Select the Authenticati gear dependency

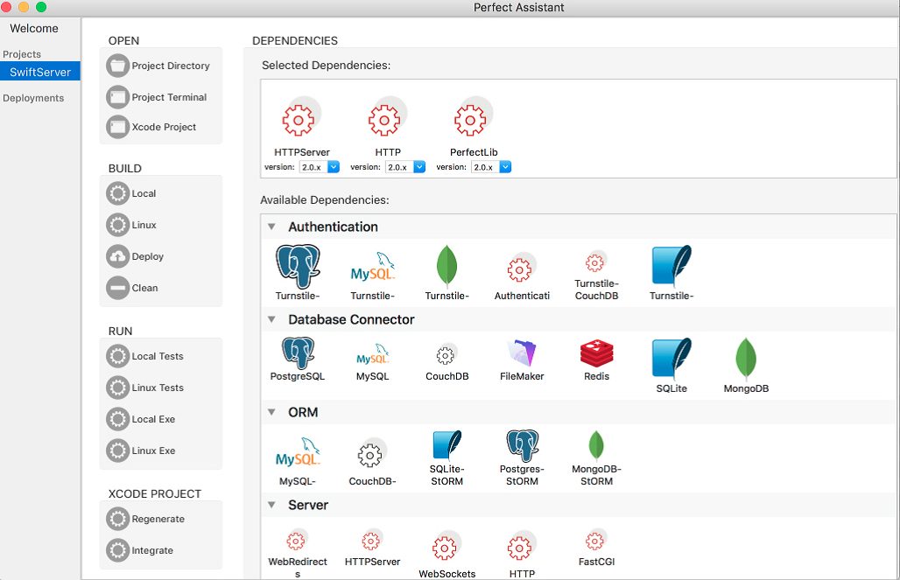click(522, 276)
